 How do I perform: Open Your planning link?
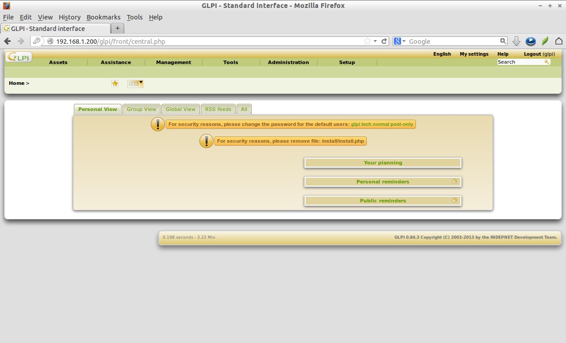tap(383, 163)
